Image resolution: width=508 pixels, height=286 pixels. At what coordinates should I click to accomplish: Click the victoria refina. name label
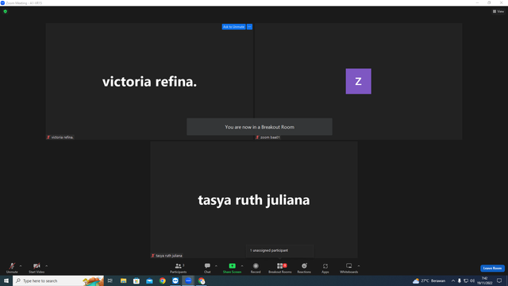click(60, 137)
